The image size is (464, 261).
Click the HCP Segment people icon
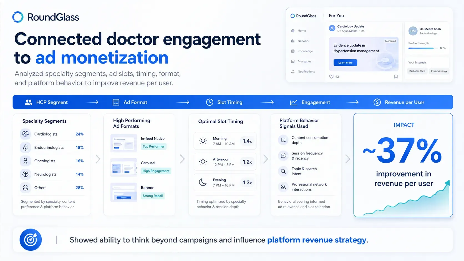click(x=28, y=102)
